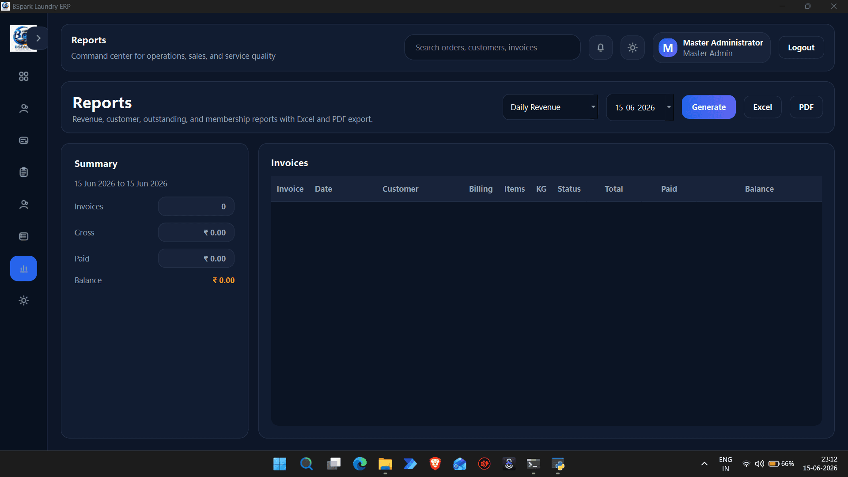Click the M user avatar
The width and height of the screenshot is (848, 477).
[668, 48]
